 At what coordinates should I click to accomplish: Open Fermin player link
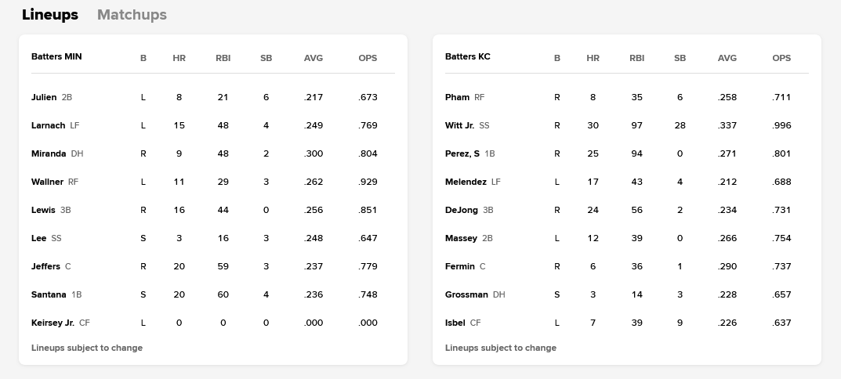point(459,266)
